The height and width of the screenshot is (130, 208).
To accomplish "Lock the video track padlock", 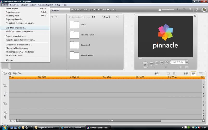I will (x=204, y=84).
